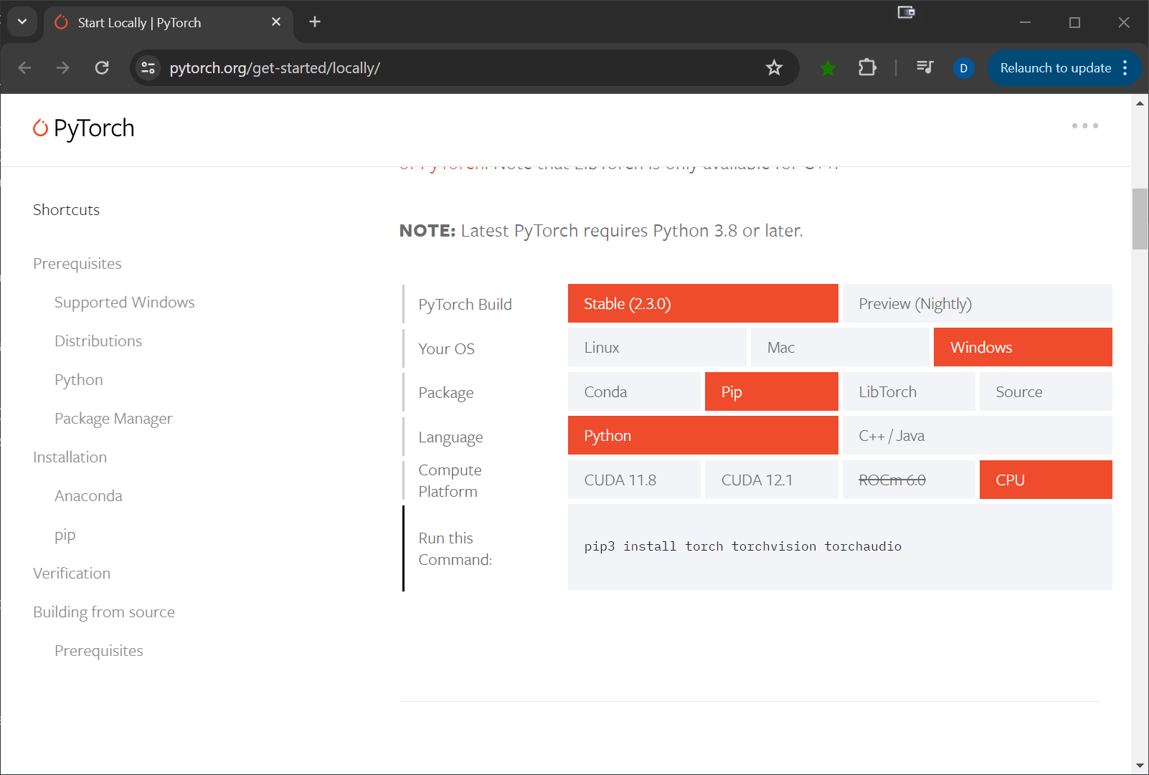1149x775 pixels.
Task: Expand the three-dot page menu
Action: 1084,126
